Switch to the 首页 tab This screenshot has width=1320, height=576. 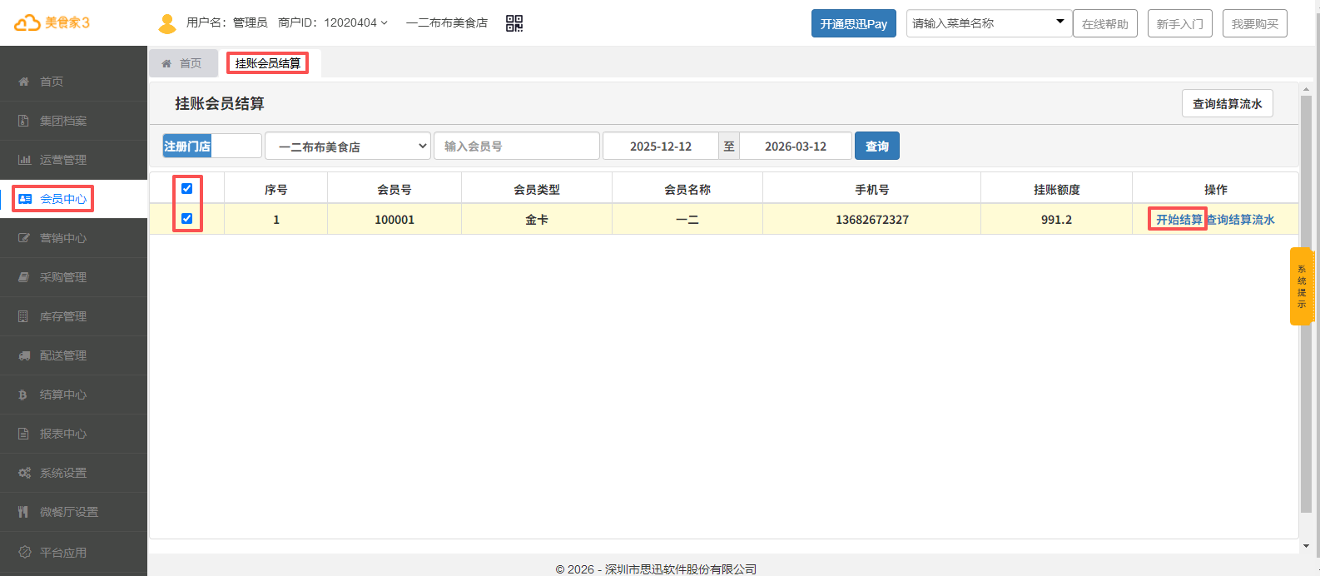[182, 63]
